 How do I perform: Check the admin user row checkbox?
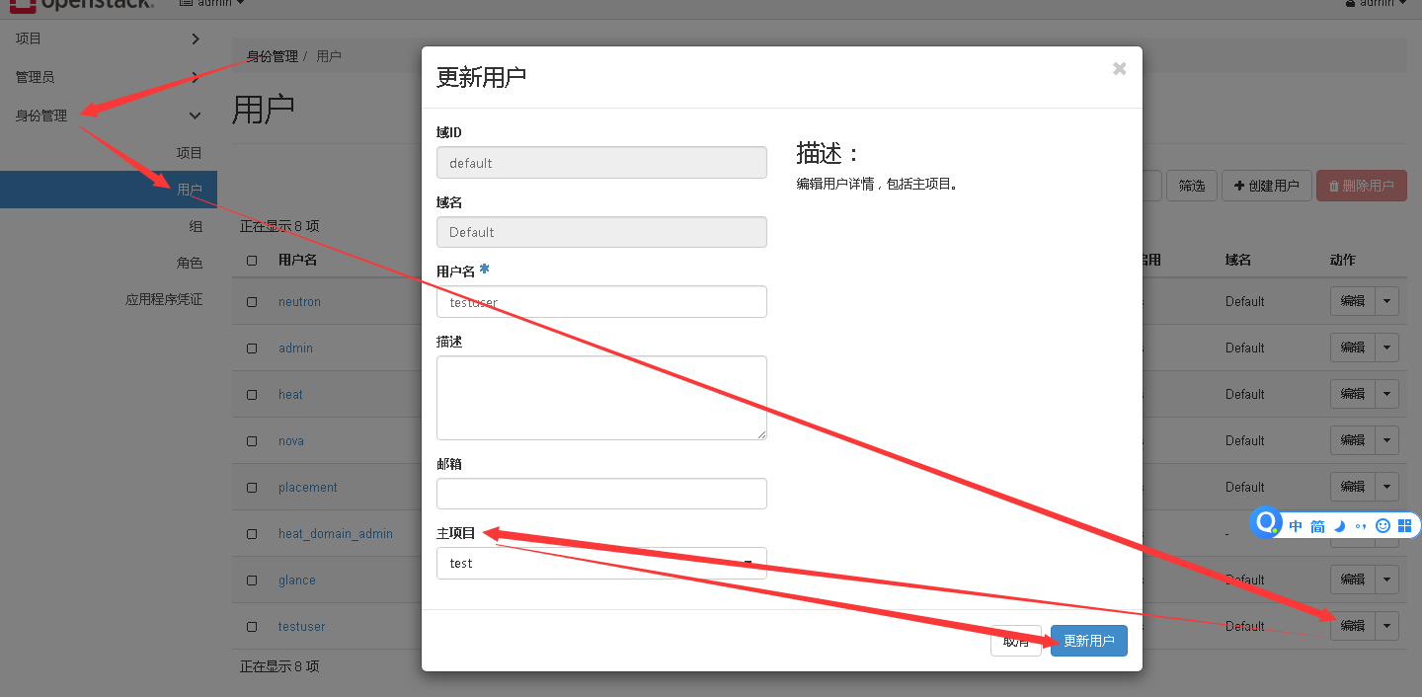pos(252,348)
